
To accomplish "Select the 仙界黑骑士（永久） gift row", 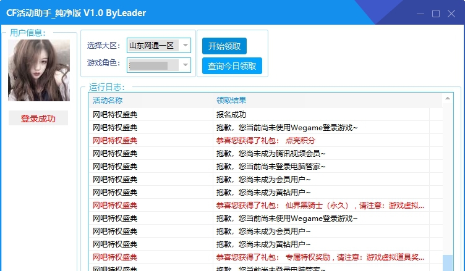I will (x=266, y=205).
